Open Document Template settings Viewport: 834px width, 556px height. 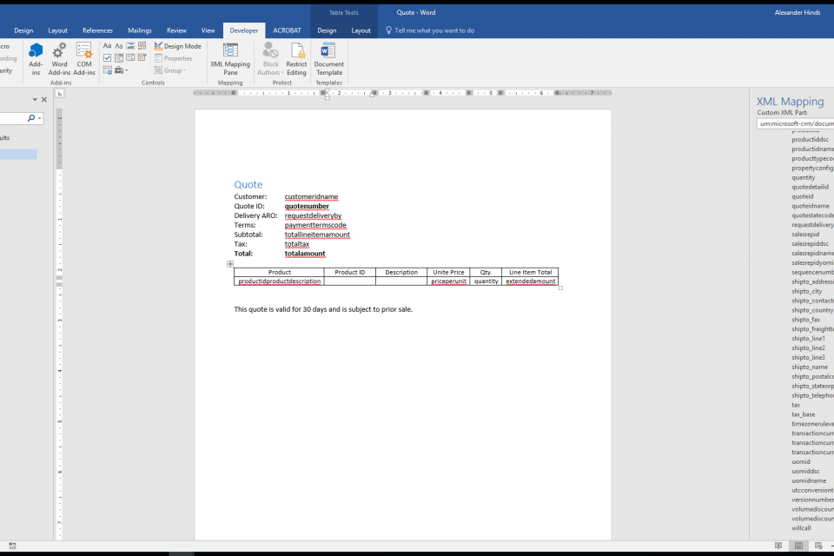coord(328,57)
